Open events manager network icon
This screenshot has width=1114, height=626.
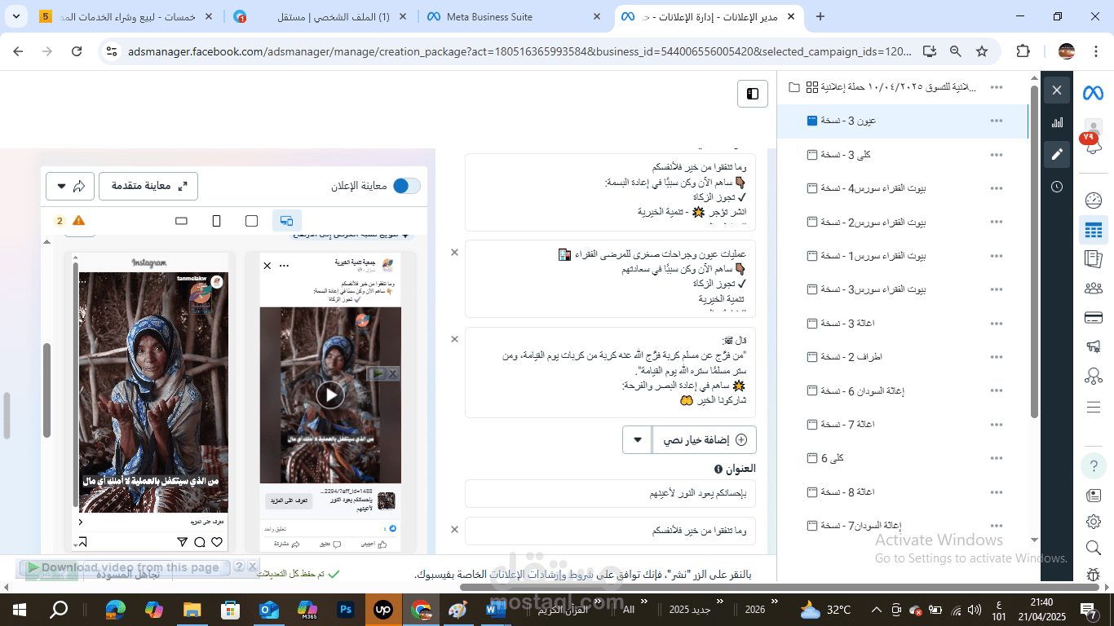(x=1094, y=376)
